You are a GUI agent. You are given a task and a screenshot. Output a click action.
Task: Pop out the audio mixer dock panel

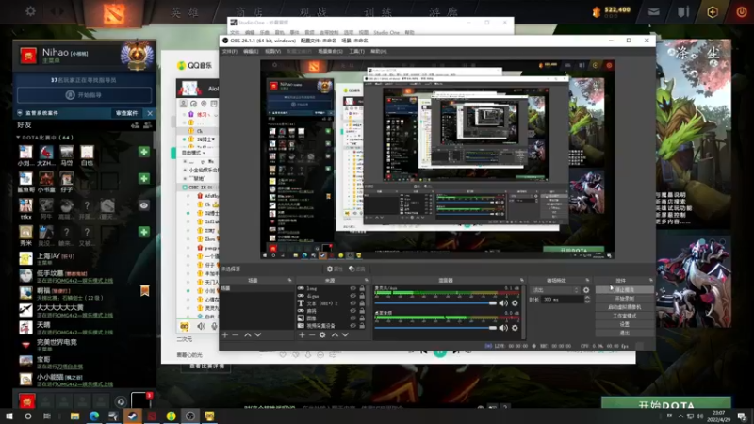pos(522,280)
